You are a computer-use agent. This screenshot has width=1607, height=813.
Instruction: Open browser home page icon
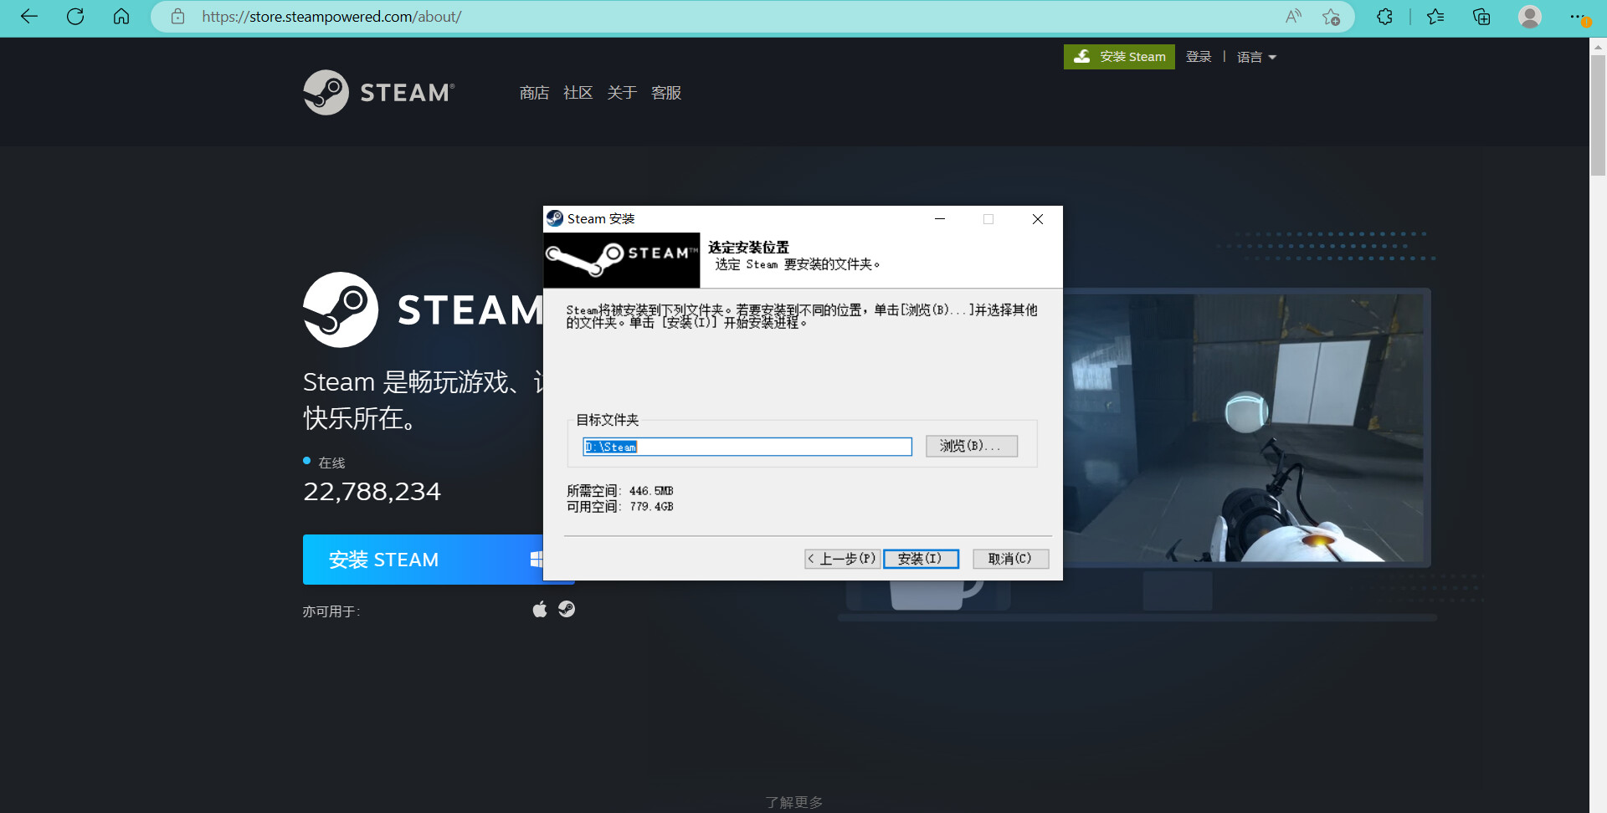tap(121, 17)
